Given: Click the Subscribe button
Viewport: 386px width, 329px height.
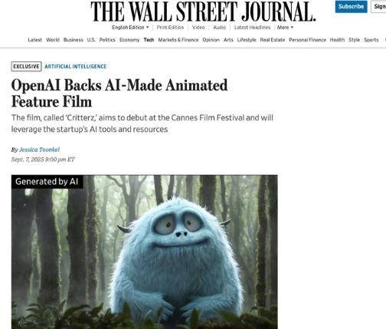Looking at the screenshot, I should click(x=351, y=7).
